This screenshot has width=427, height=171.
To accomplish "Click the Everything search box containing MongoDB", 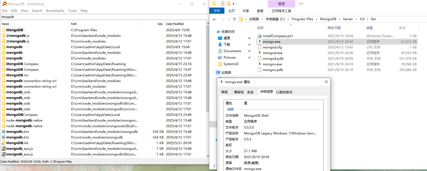I will 105,17.
